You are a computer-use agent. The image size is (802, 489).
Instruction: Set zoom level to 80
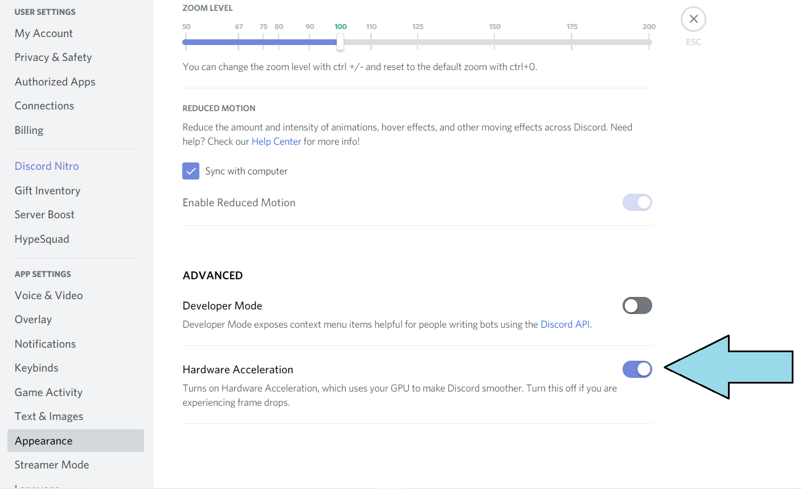tap(279, 27)
